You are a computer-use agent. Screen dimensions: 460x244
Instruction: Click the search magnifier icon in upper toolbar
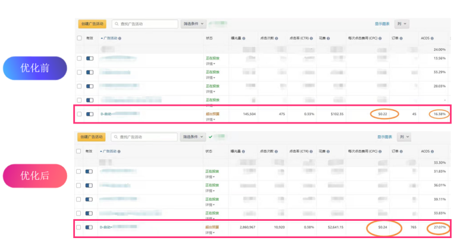116,24
